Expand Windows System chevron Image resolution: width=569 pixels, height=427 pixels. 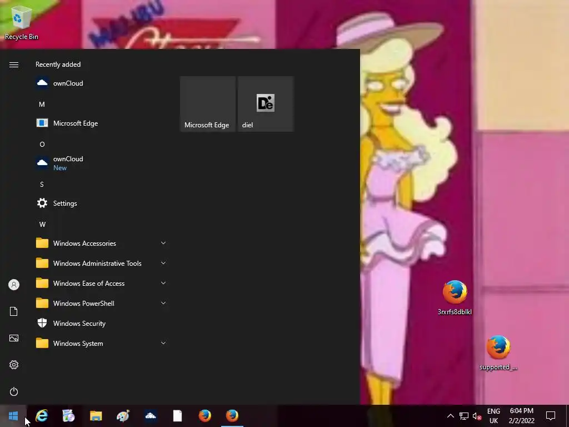(x=163, y=342)
